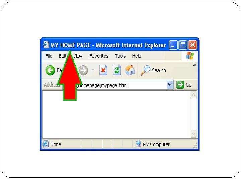The height and width of the screenshot is (180, 241).
Task: Click the vertical scrollbar up arrow
Action: tap(193, 94)
